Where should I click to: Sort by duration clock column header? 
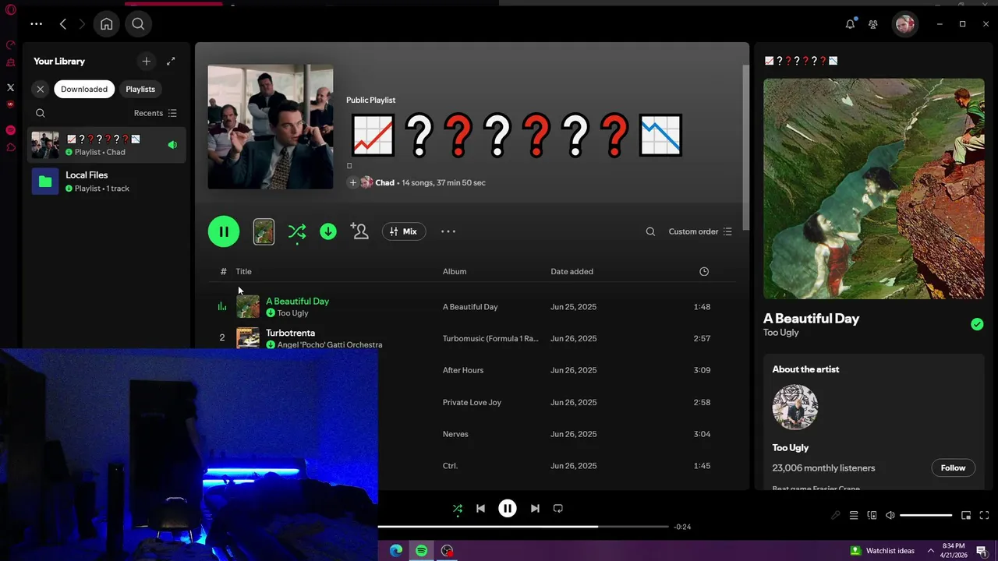click(x=704, y=271)
